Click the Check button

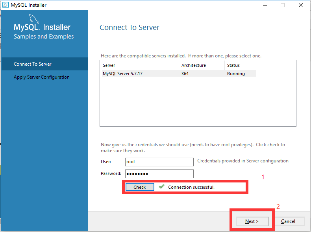(x=140, y=187)
